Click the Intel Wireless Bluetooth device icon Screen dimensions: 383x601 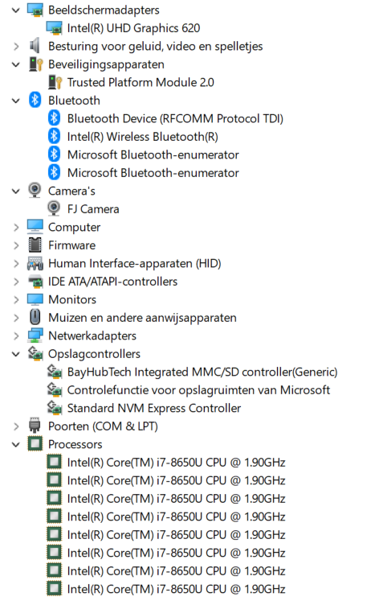click(x=55, y=137)
